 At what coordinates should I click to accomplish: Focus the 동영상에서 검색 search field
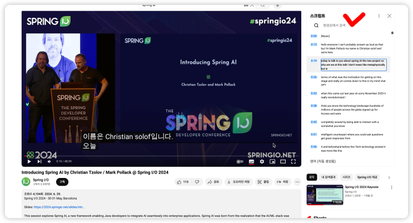pos(334,26)
